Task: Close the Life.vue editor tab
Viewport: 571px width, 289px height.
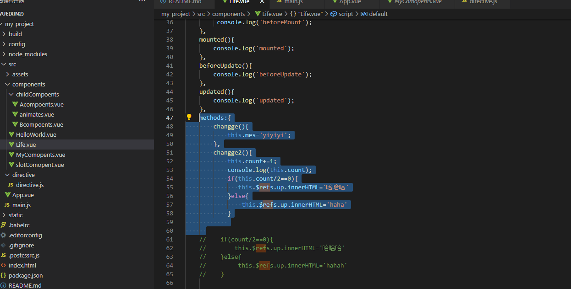Action: click(262, 2)
